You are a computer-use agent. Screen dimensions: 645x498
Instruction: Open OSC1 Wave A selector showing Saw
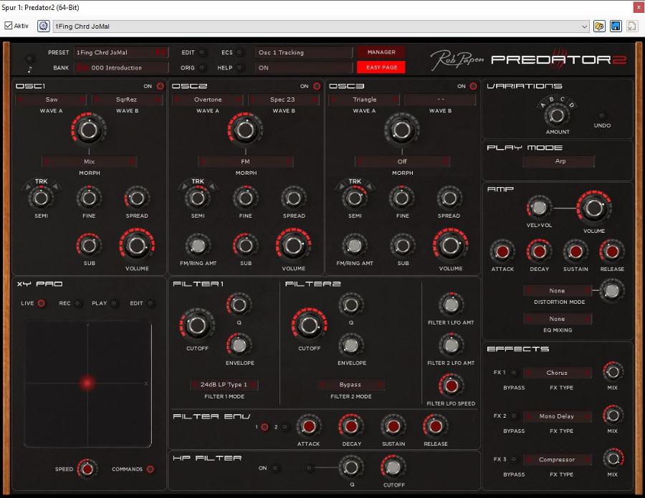click(51, 100)
